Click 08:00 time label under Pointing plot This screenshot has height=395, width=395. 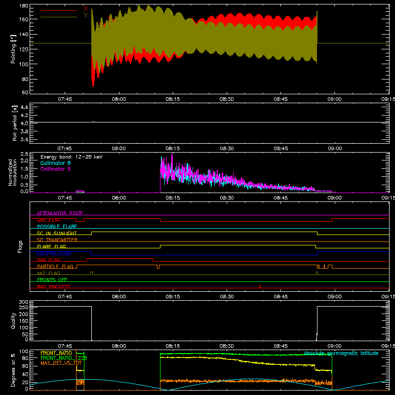pos(118,99)
